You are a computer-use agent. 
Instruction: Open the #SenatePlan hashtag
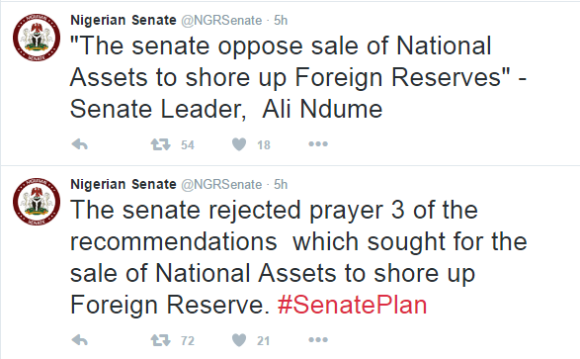pyautogui.click(x=352, y=305)
